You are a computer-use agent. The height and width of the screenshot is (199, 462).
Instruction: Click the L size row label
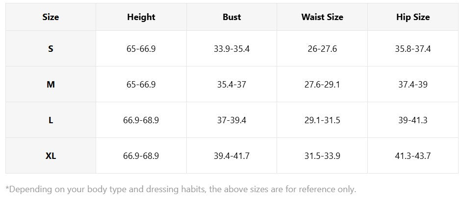(51, 120)
